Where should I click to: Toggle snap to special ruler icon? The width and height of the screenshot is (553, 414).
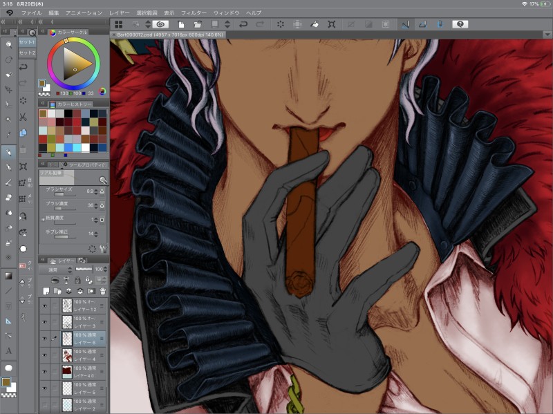coord(422,24)
